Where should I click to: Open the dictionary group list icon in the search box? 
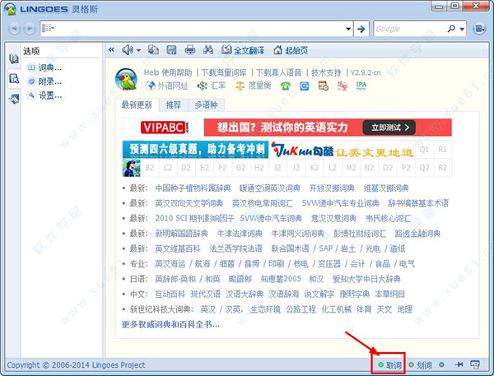[x=48, y=28]
